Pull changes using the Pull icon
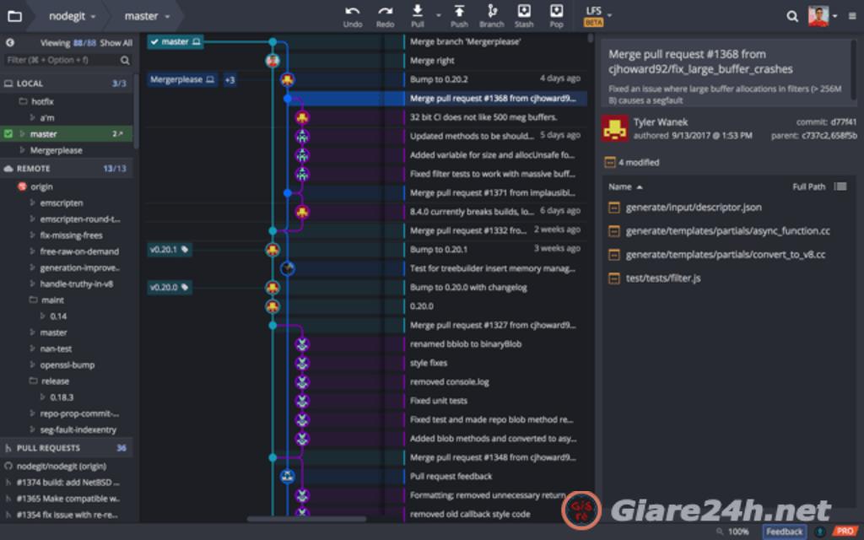Viewport: 864px width, 540px height. [x=417, y=11]
